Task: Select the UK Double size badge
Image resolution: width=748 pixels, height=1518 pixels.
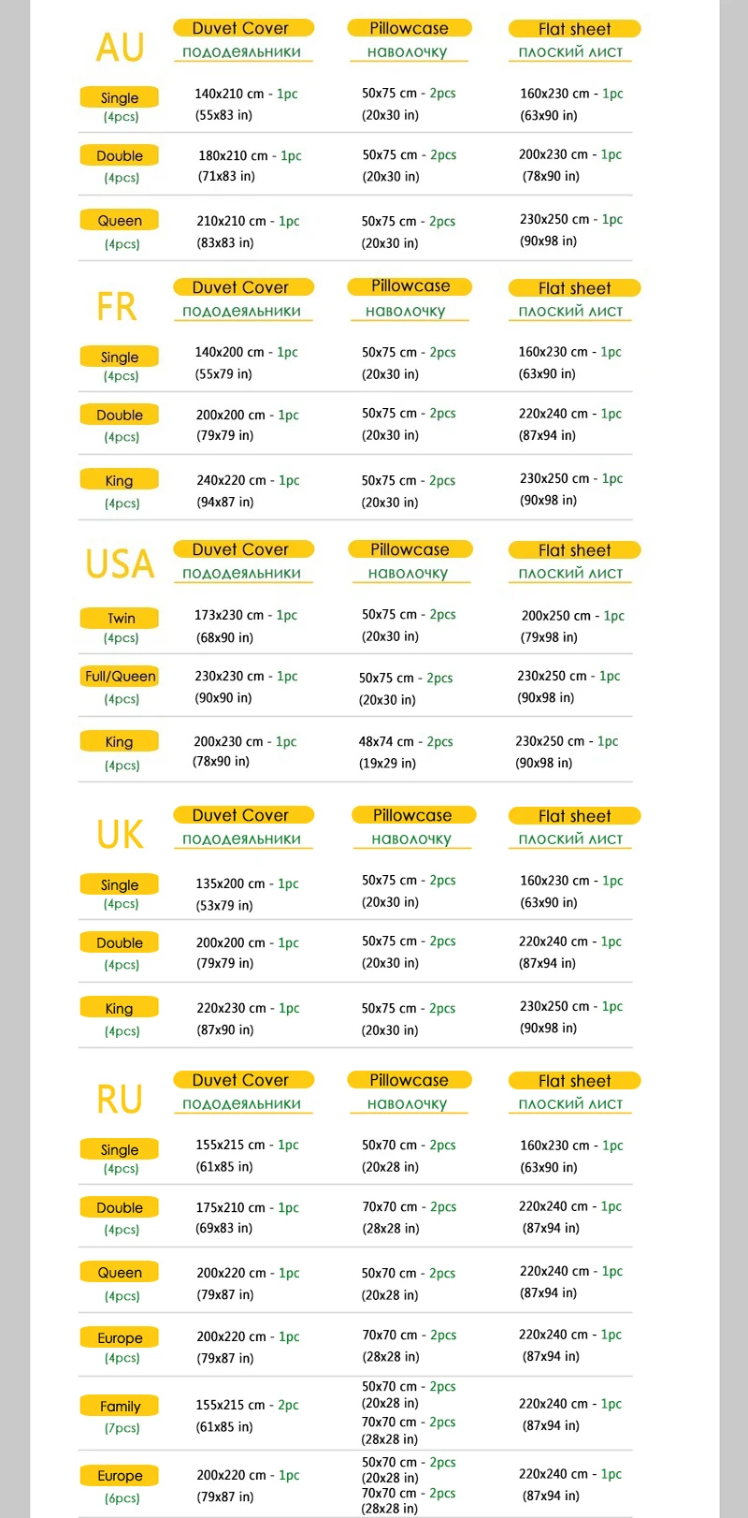Action: [120, 942]
